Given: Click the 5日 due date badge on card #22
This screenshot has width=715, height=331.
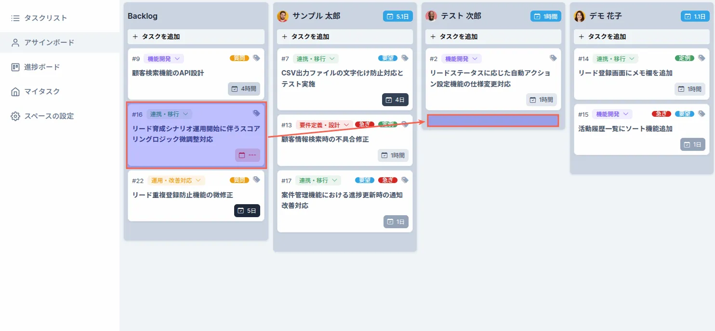Looking at the screenshot, I should [x=247, y=210].
